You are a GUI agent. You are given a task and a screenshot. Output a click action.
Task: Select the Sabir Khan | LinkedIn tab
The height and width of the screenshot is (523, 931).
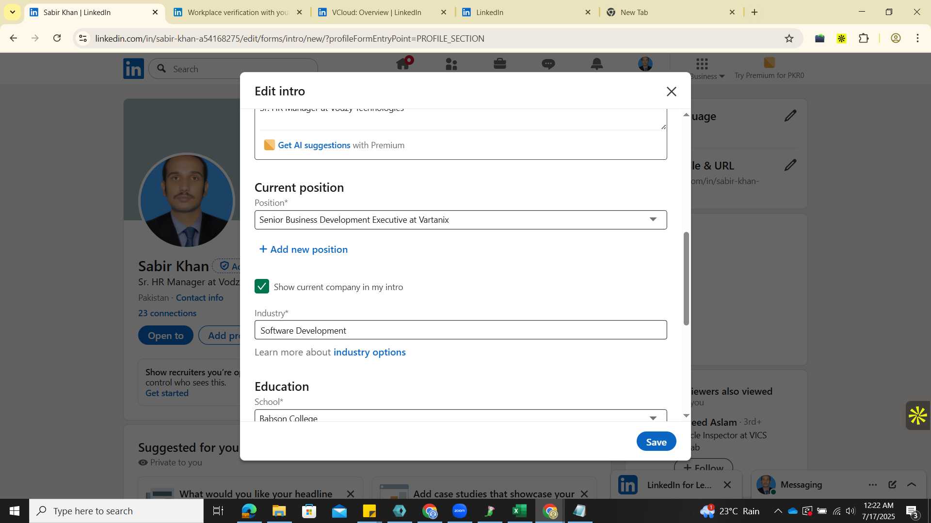coord(94,12)
